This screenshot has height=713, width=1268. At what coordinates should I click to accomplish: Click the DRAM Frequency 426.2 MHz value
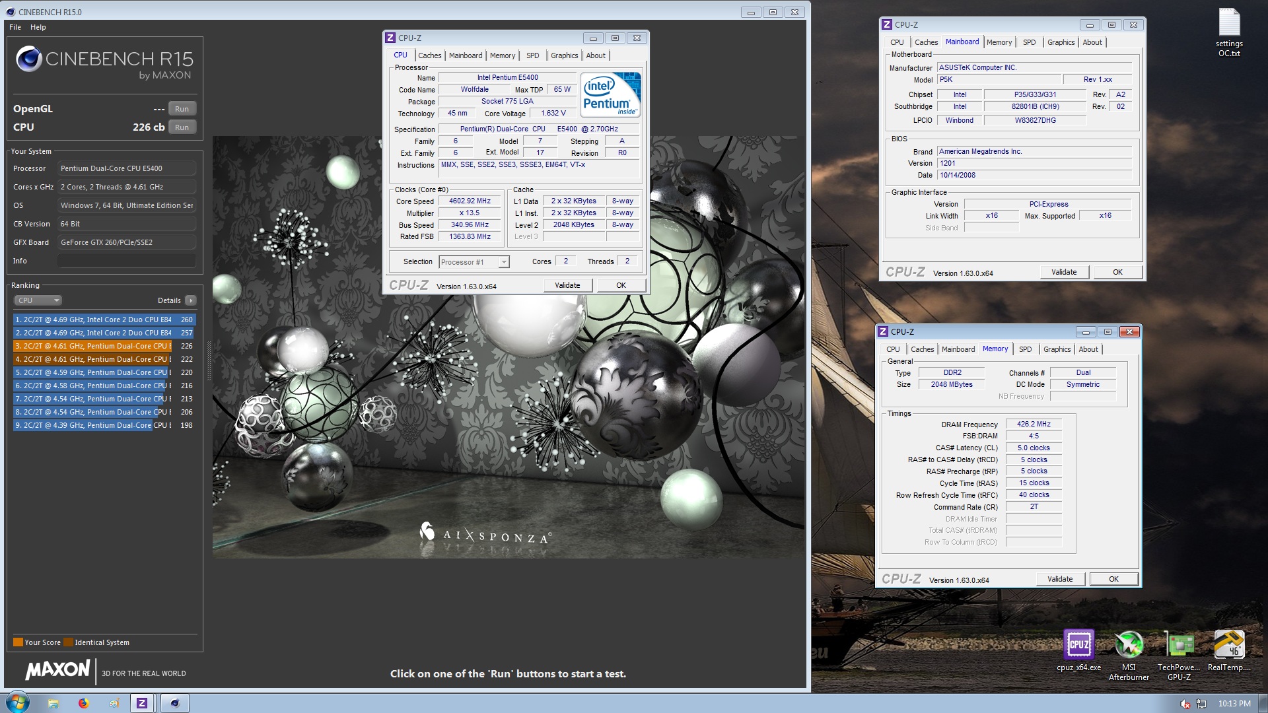pos(1034,424)
